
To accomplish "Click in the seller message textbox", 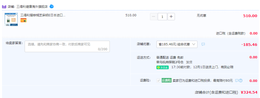I will (67, 46).
